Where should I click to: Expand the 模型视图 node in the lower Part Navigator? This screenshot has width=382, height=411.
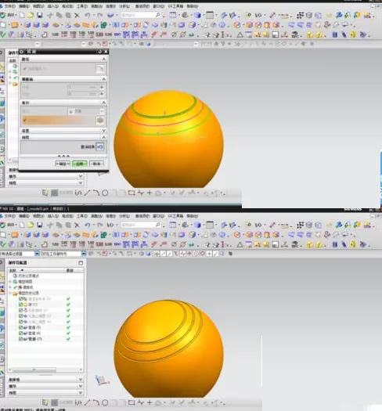[x=10, y=282]
